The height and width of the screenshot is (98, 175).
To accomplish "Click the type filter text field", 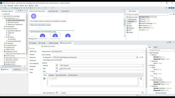I will point(162,50).
